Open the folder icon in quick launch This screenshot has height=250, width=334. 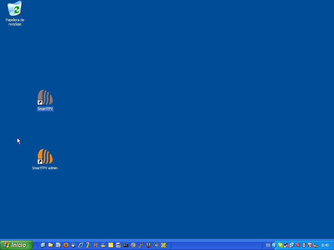pyautogui.click(x=51, y=245)
